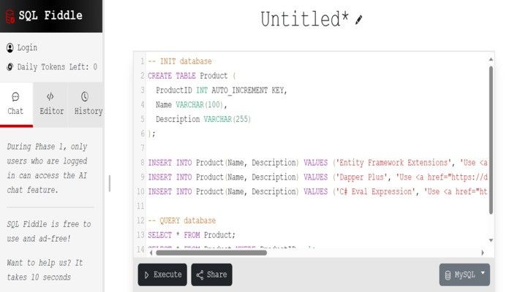Viewport: 512px width, 292px height.
Task: Click the MySQL dropdown arrow caret
Action: pyautogui.click(x=483, y=273)
